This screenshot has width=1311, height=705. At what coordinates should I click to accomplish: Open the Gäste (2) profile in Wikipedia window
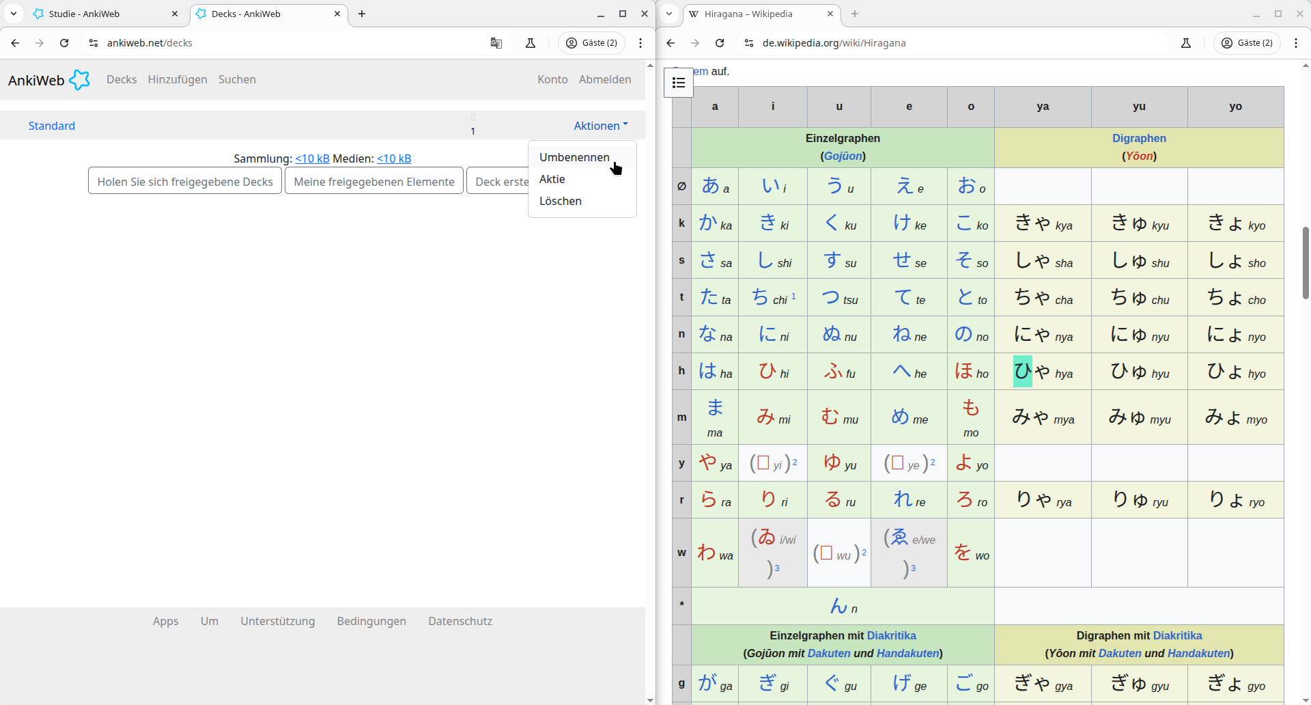click(x=1247, y=43)
